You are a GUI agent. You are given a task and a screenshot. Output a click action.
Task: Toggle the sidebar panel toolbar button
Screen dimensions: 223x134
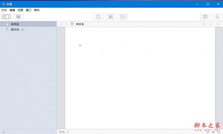coord(6,17)
